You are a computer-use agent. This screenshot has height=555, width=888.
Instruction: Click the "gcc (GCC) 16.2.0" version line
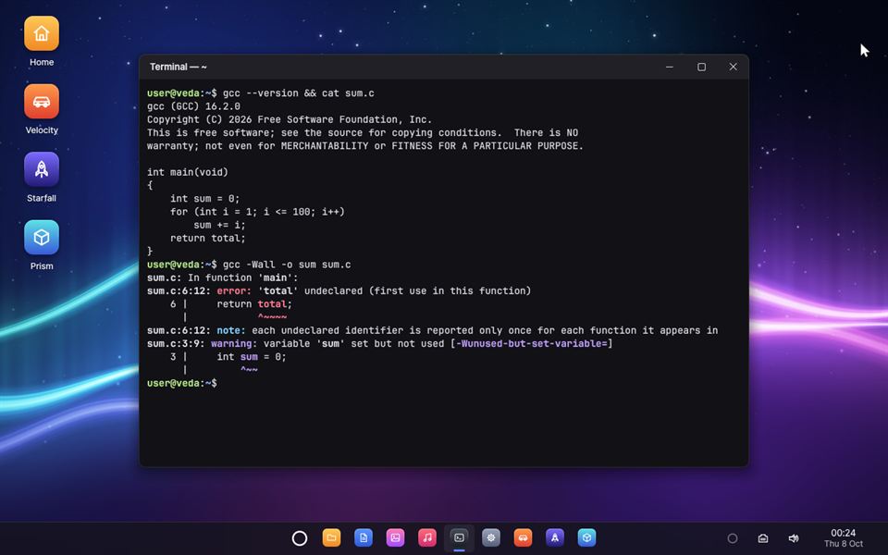(193, 106)
